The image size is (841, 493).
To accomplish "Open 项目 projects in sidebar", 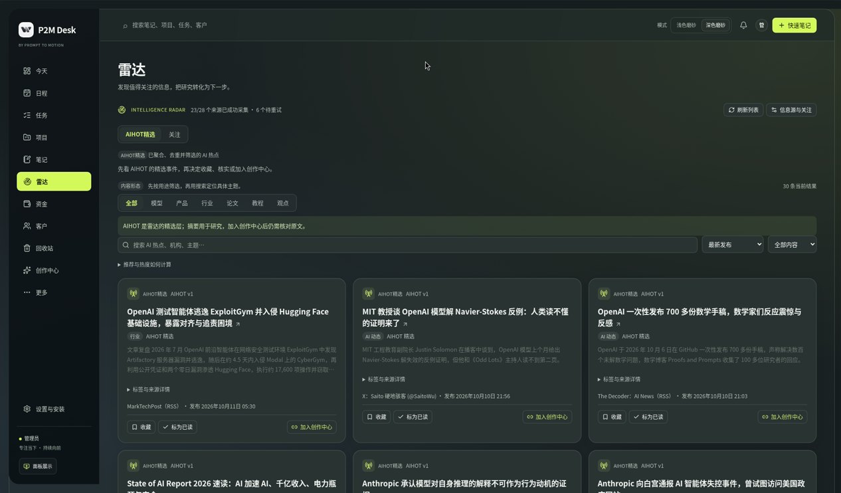I will [x=54, y=138].
